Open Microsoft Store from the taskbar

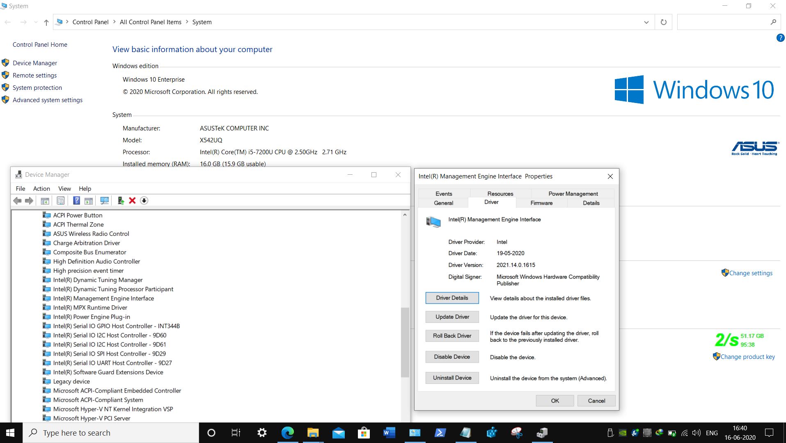(364, 433)
